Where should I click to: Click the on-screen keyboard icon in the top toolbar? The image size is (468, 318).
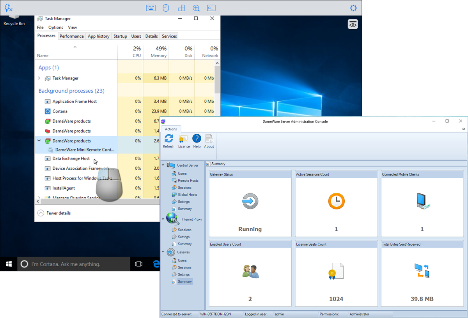coord(151,8)
